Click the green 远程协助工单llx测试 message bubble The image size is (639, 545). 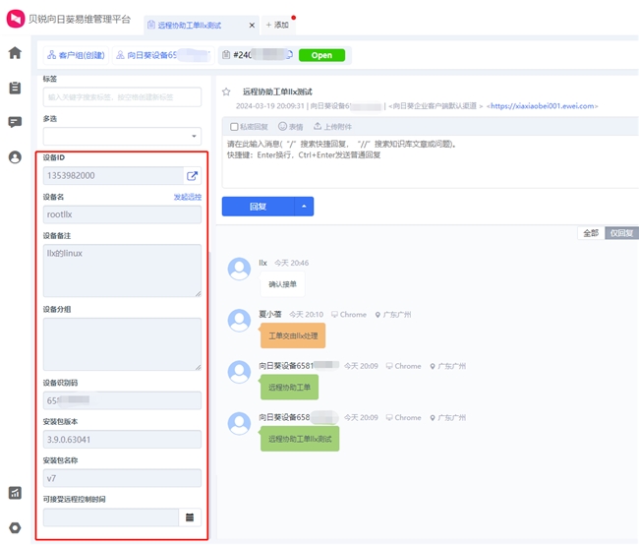(x=300, y=439)
